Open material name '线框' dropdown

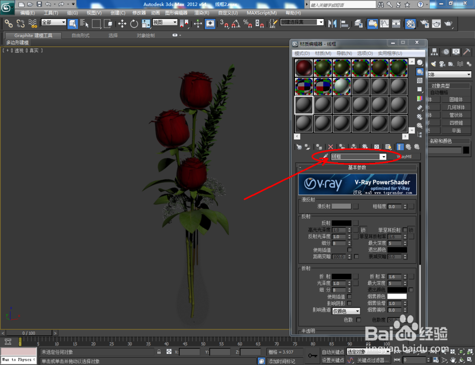tap(383, 157)
